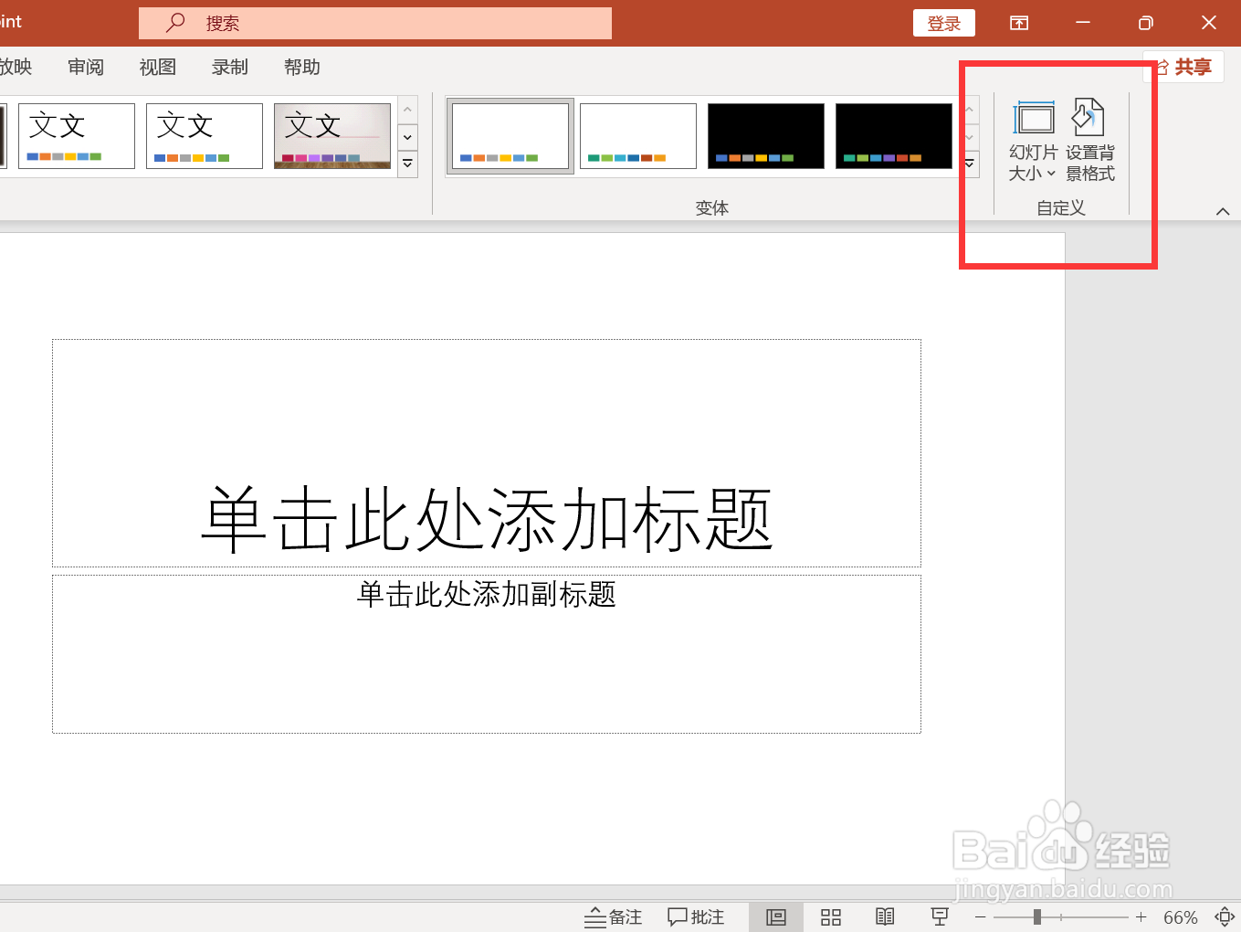The image size is (1241, 932).
Task: Select the textured 文文 theme with wood strip
Action: point(332,136)
